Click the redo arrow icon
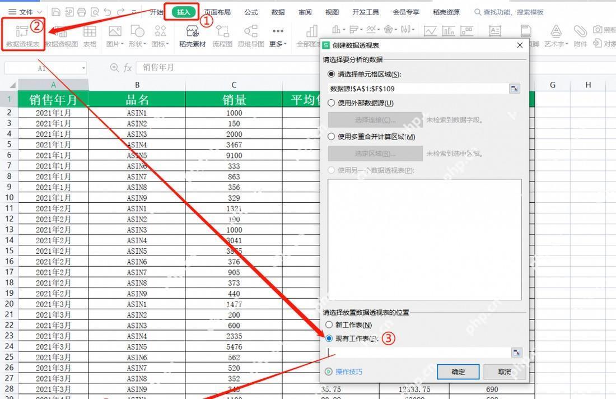This screenshot has width=616, height=399. pyautogui.click(x=121, y=12)
